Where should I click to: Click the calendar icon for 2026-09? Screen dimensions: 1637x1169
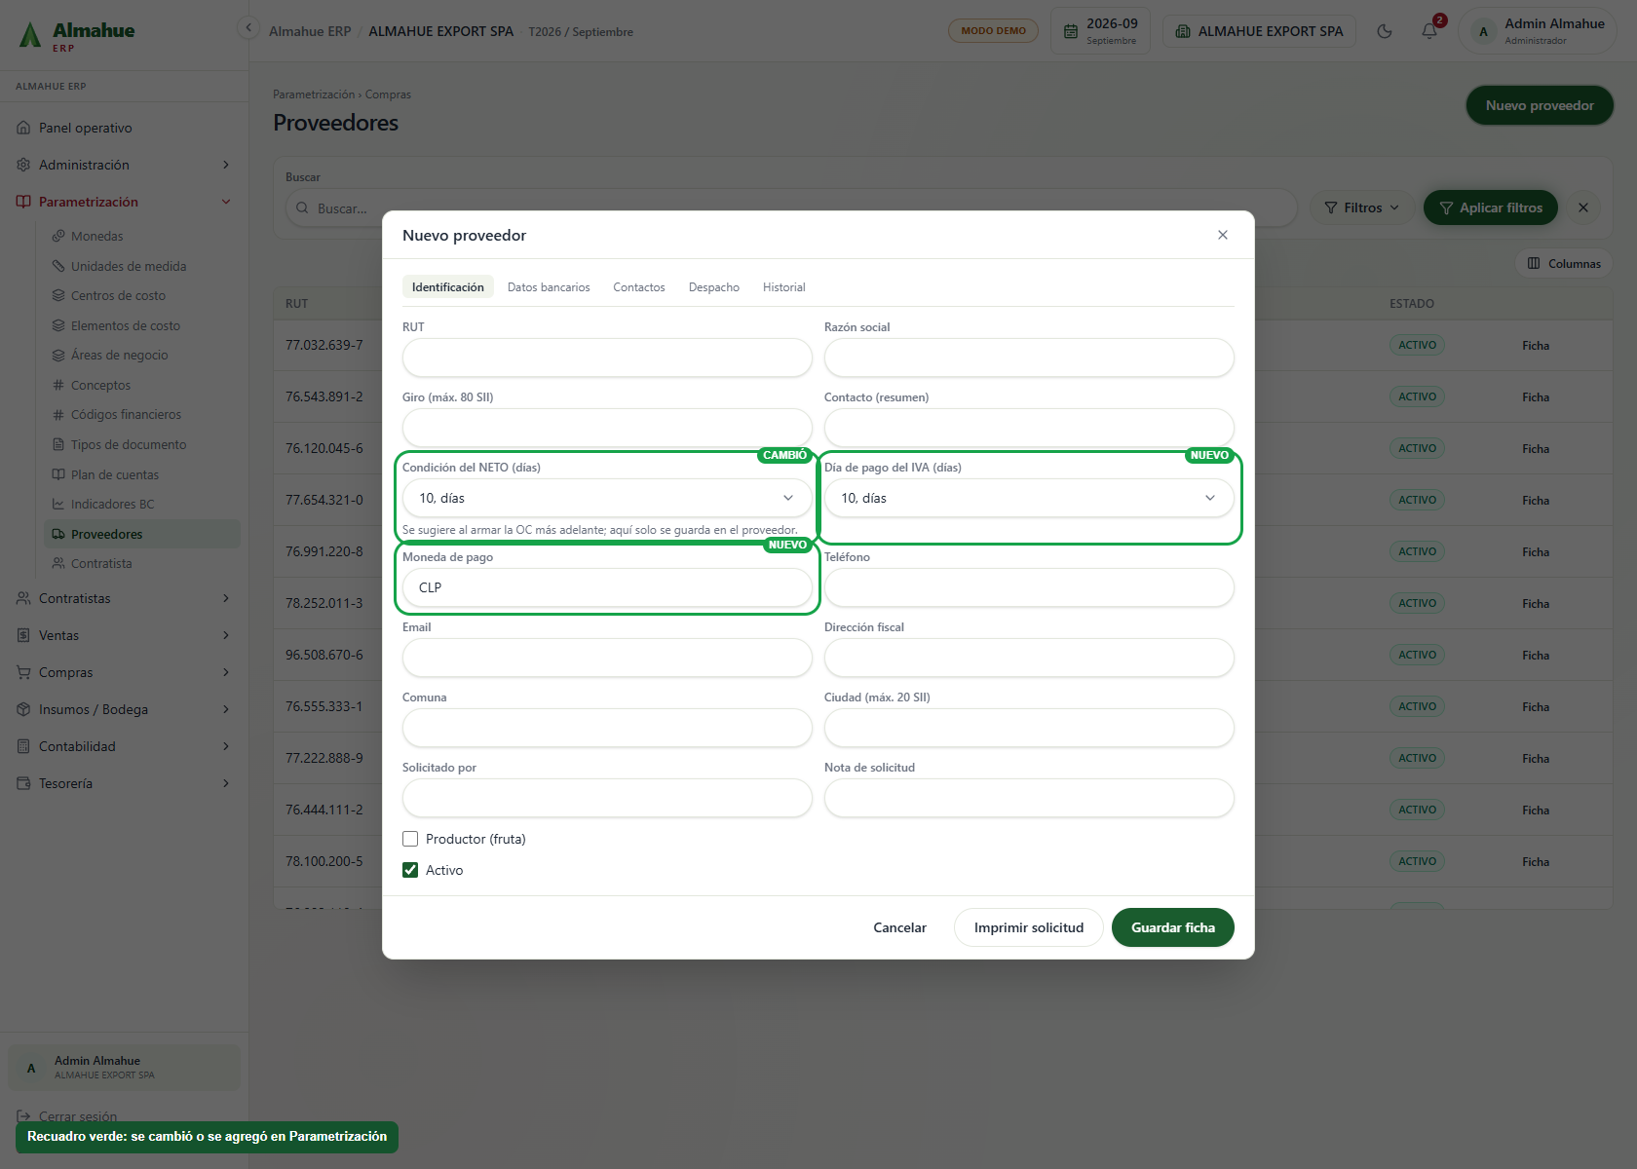coord(1071,31)
